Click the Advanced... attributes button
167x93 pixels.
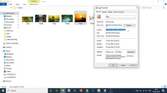(x=131, y=52)
